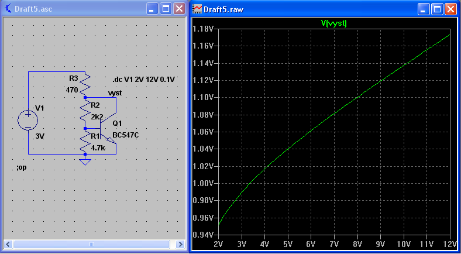Click the .dc V1 2V 12V 0.1V directive
The image size is (461, 254).
(145, 80)
